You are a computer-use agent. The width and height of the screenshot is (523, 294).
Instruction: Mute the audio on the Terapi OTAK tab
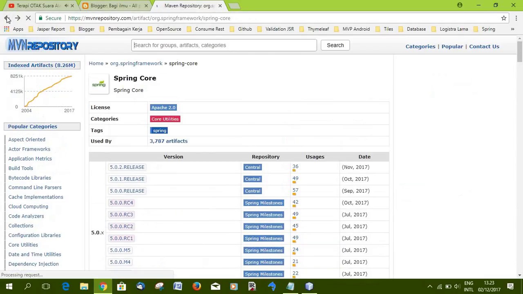click(66, 6)
